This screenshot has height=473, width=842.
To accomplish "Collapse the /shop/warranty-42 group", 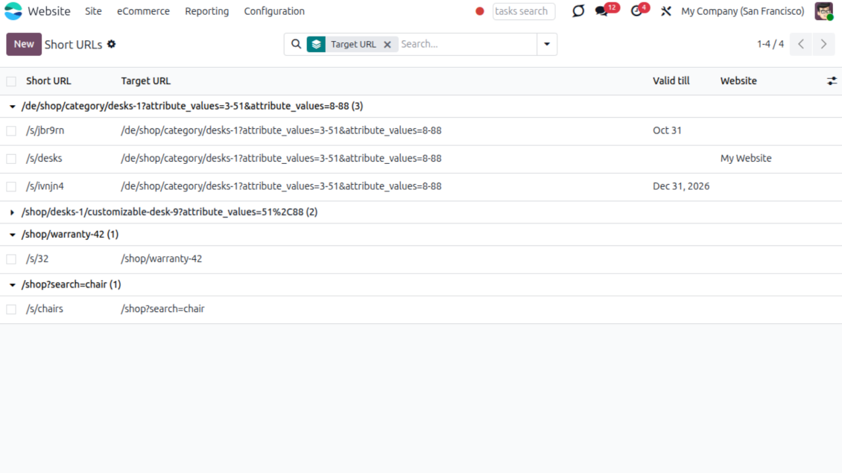I will 13,235.
